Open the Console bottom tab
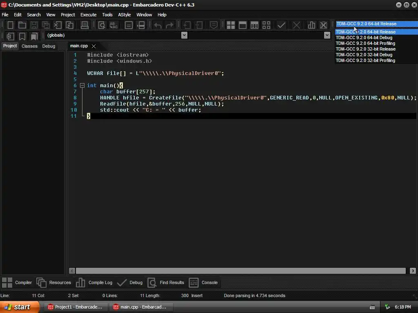 (203, 282)
